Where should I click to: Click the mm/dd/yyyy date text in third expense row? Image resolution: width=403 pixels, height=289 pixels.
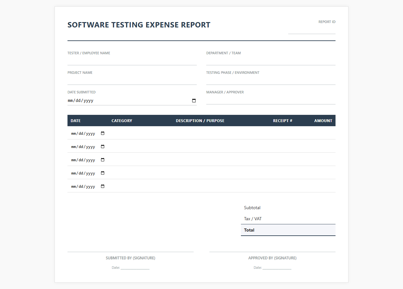83,160
